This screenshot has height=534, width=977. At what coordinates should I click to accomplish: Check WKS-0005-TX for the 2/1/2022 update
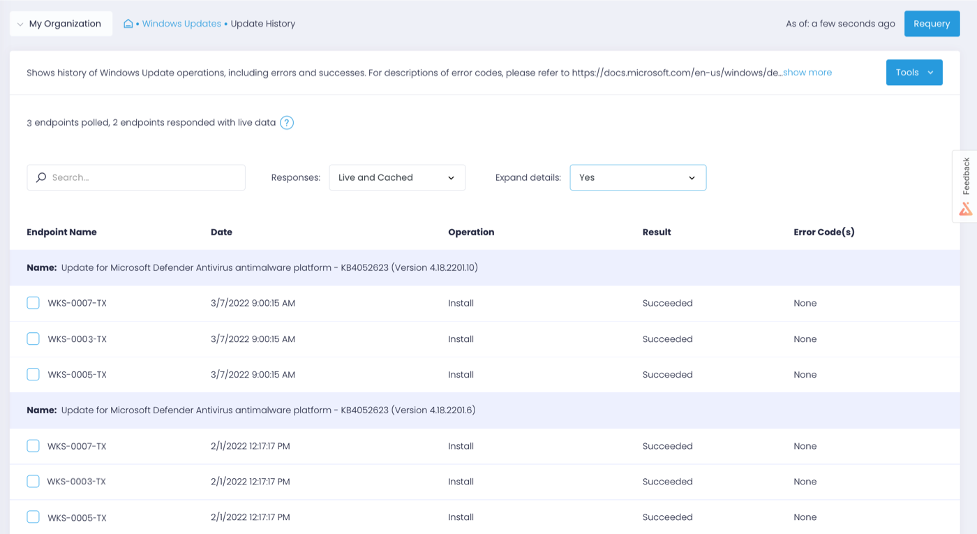(x=33, y=517)
